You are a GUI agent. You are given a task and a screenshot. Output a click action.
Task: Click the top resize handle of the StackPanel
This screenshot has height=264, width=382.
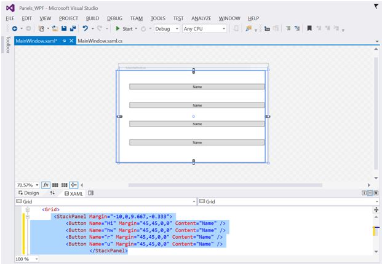[194, 71]
